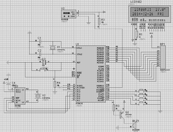Click the BUZ1 buzzer symbol
Screen dimensions: 173x132
pos(134,126)
